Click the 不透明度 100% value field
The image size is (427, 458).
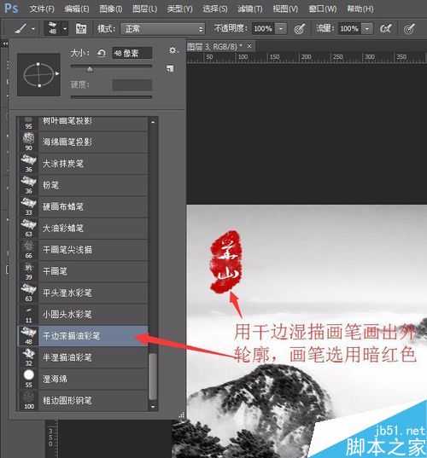[x=263, y=29]
